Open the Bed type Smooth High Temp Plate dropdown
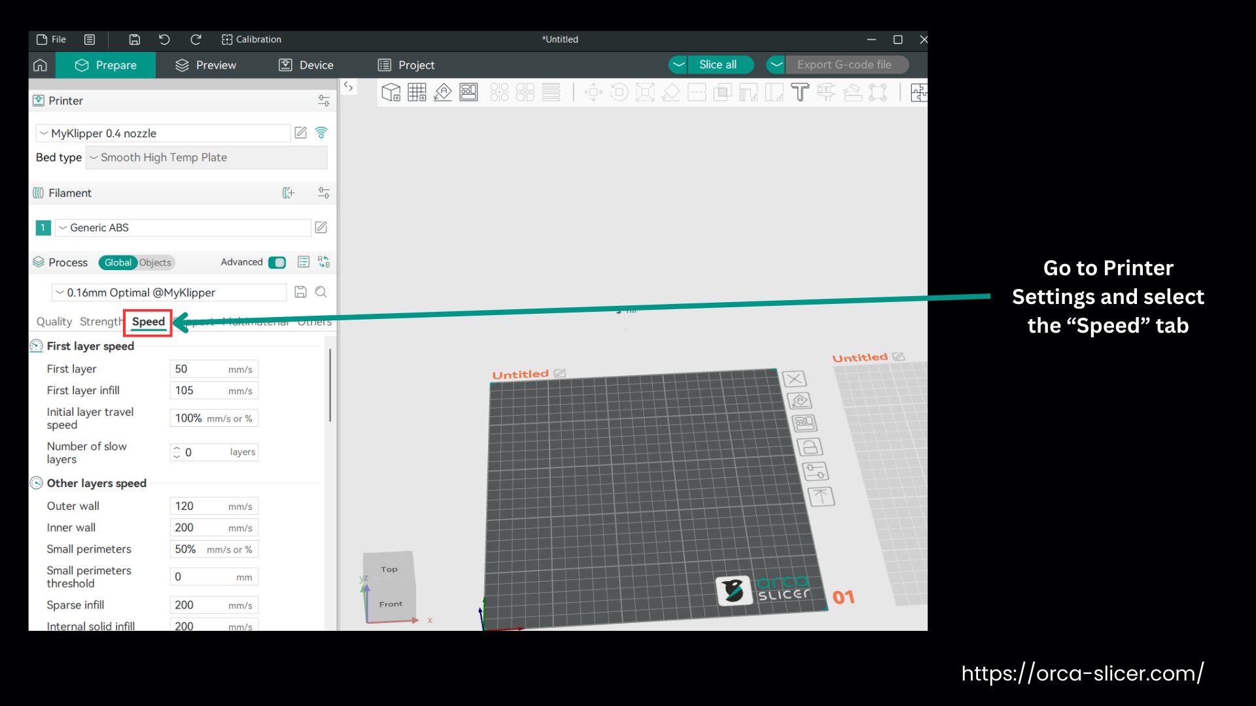Viewport: 1256px width, 706px height. tap(207, 158)
